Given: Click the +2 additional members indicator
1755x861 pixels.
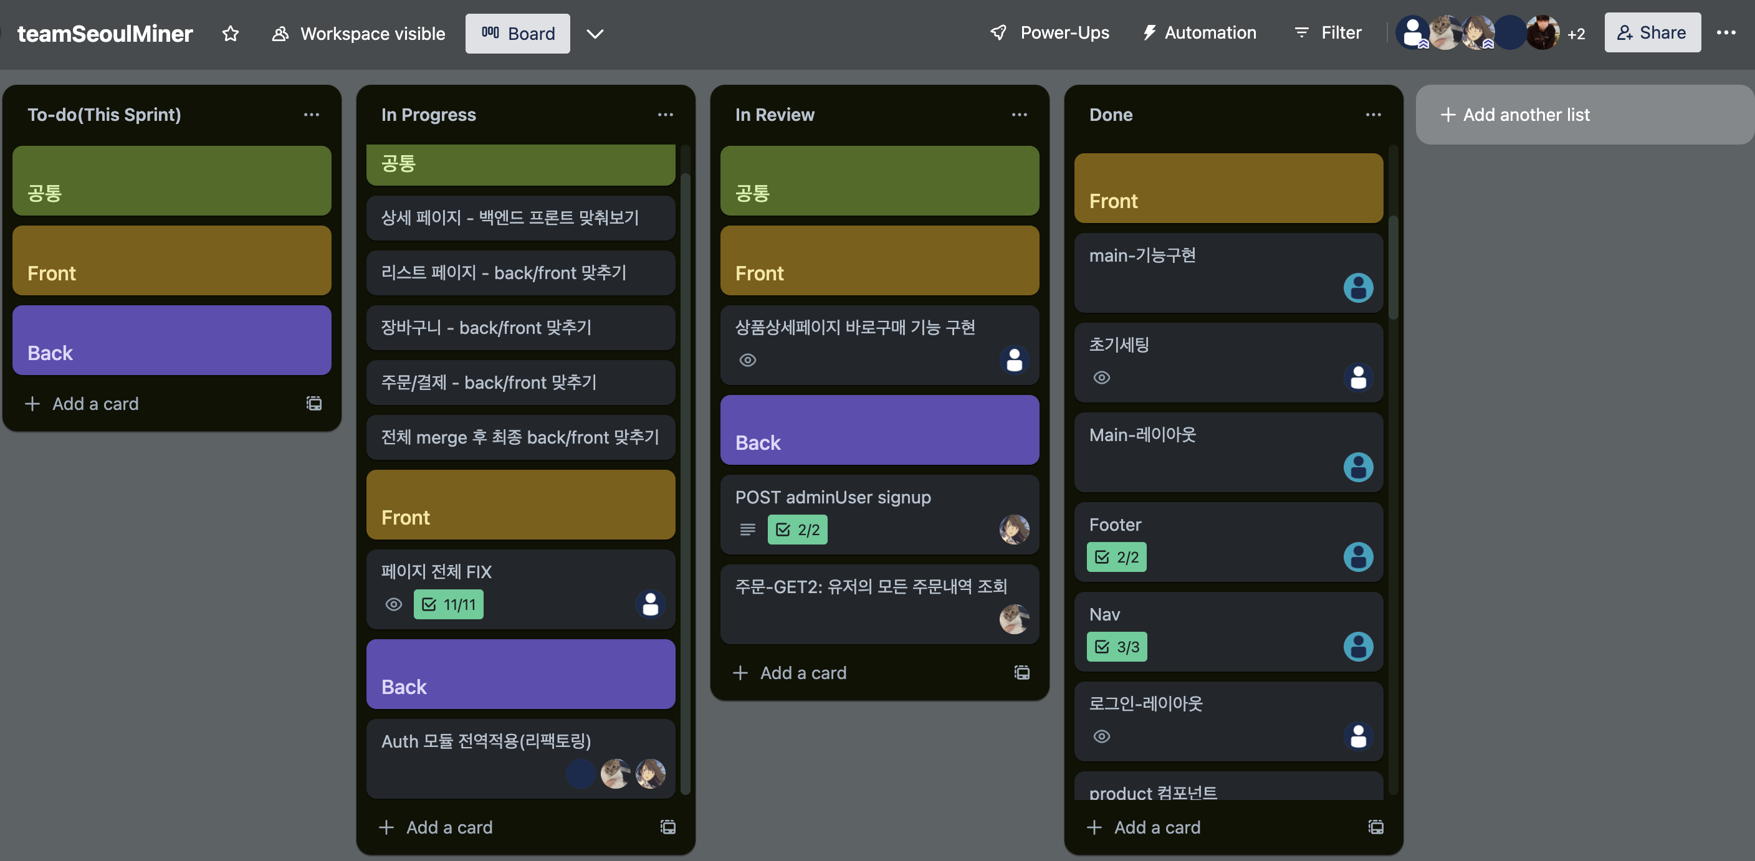Looking at the screenshot, I should click(x=1576, y=34).
